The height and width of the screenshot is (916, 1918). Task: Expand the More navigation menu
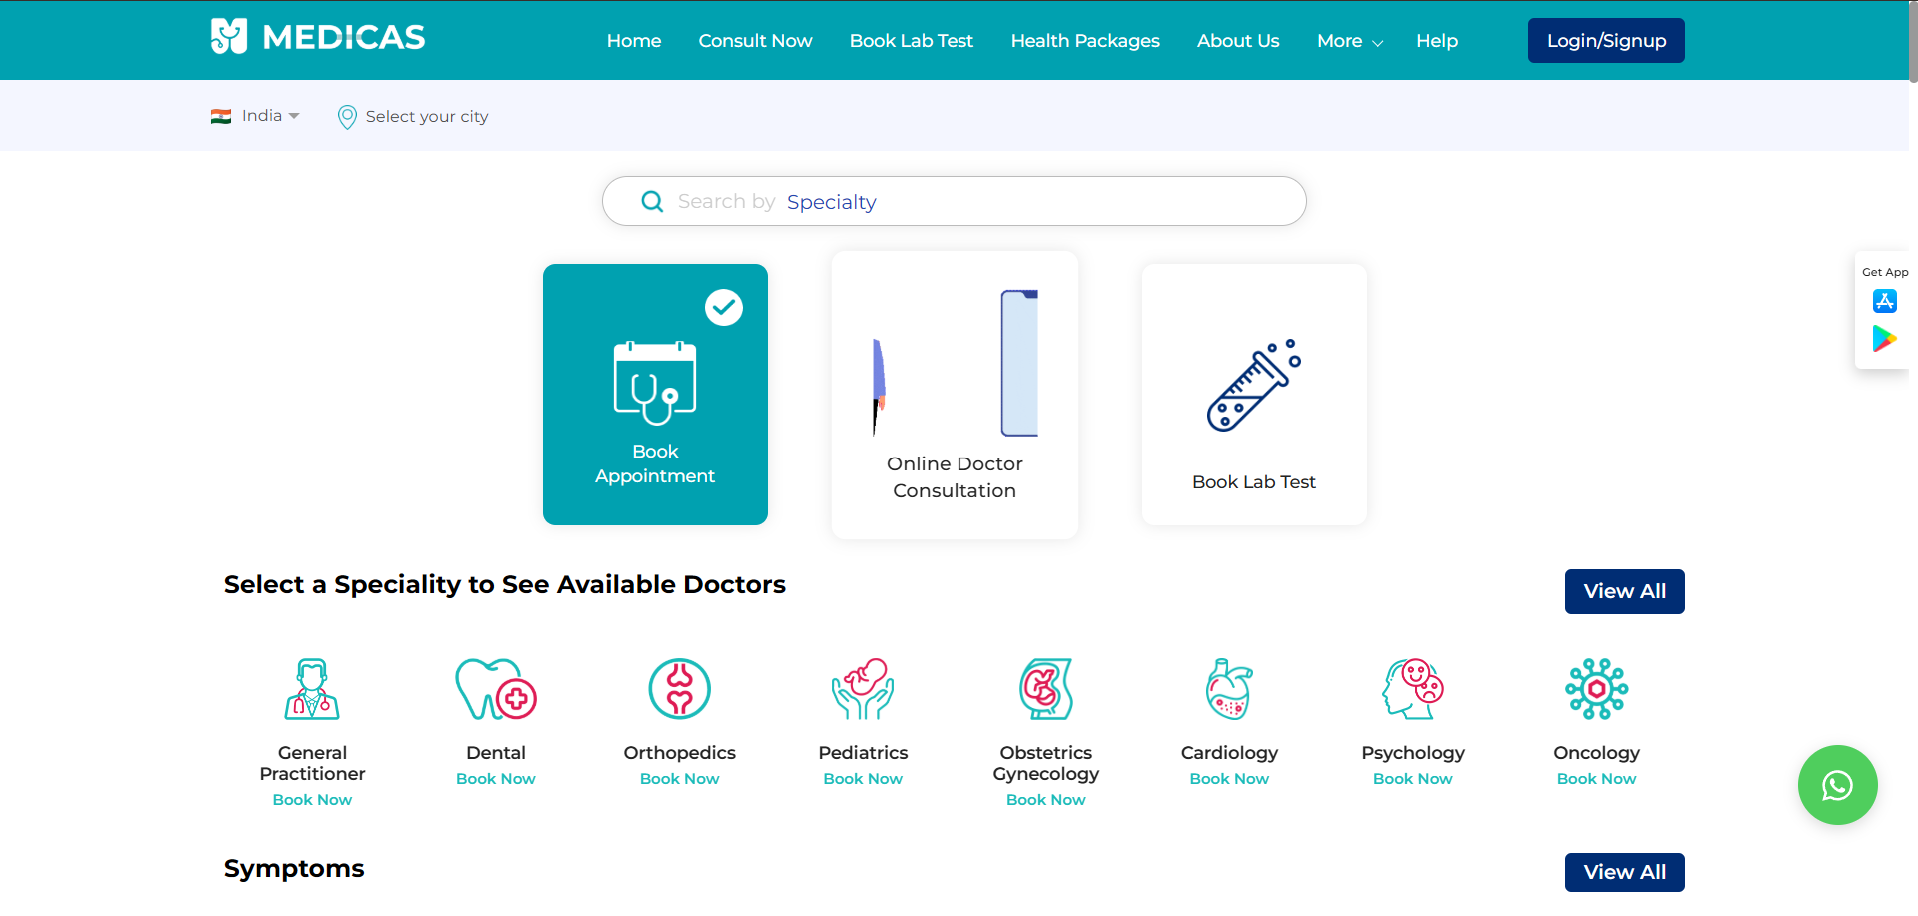(1349, 41)
